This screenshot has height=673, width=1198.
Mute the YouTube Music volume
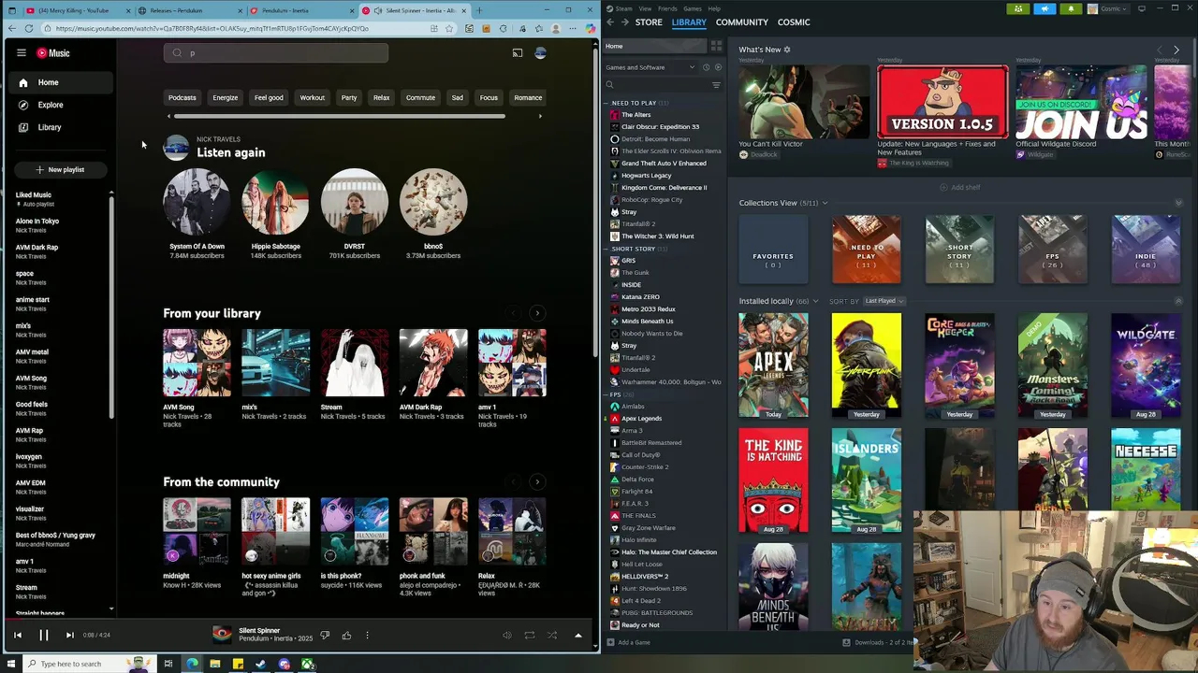point(506,635)
